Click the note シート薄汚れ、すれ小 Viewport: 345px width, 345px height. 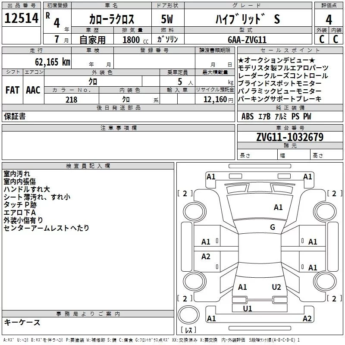(x=37, y=197)
